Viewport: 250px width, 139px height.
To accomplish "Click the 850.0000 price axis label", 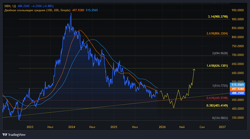I will tap(238, 28).
